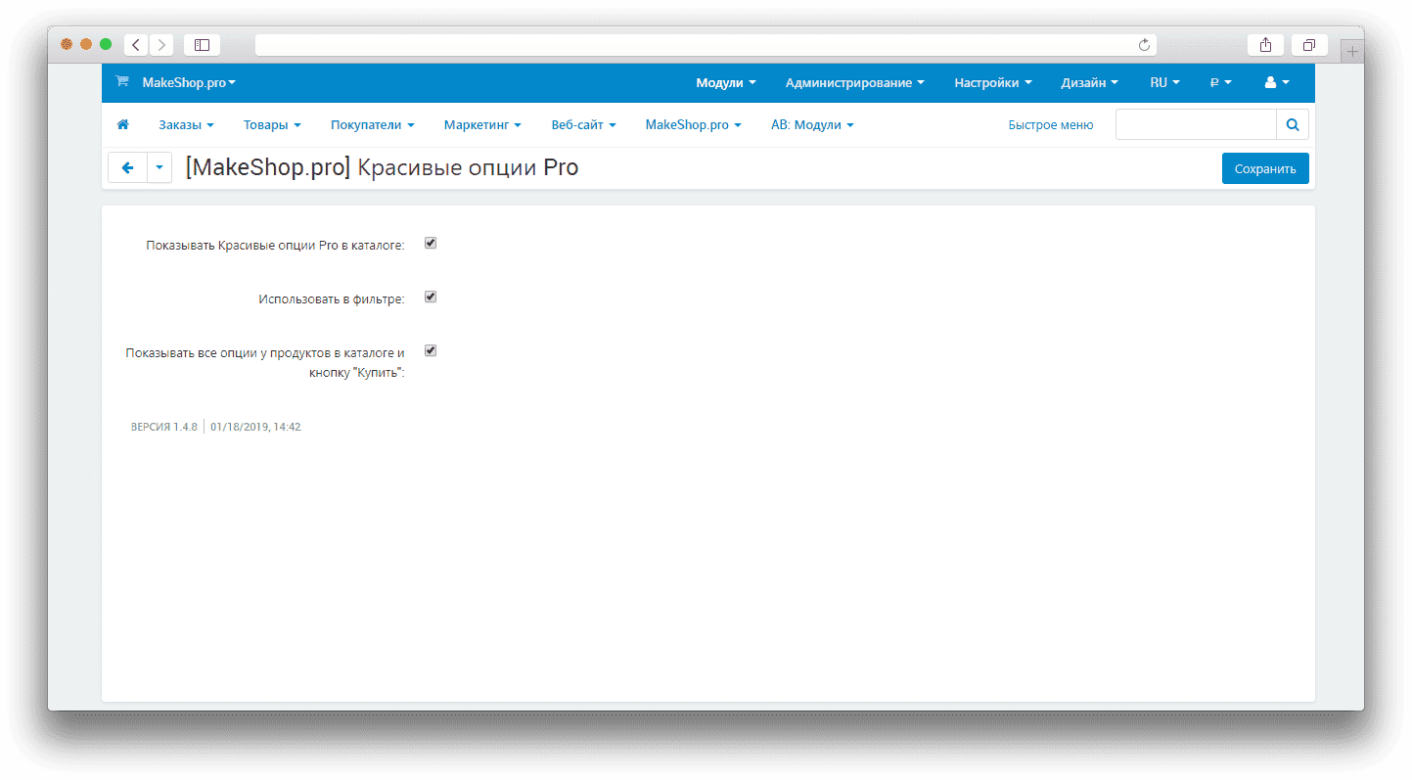This screenshot has width=1412, height=780.
Task: Open the user account menu icon
Action: tap(1277, 83)
